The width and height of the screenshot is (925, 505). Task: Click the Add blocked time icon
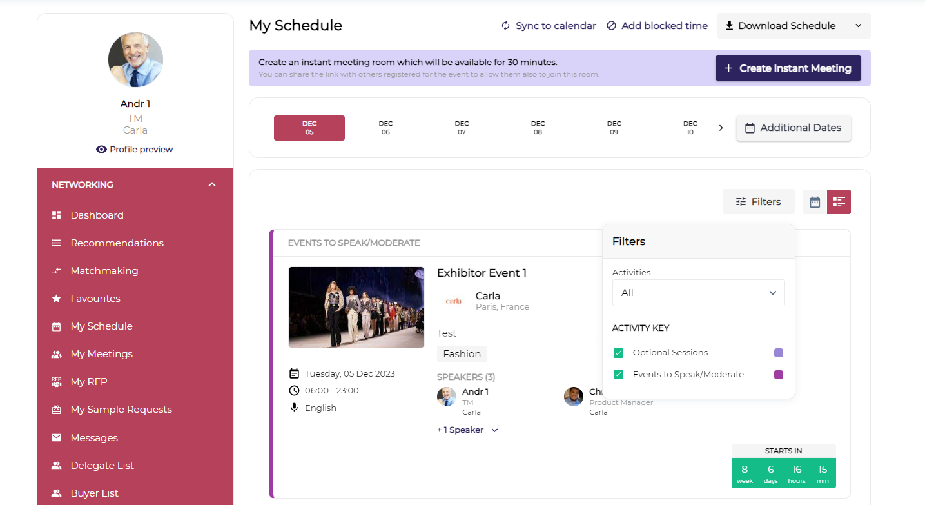611,26
